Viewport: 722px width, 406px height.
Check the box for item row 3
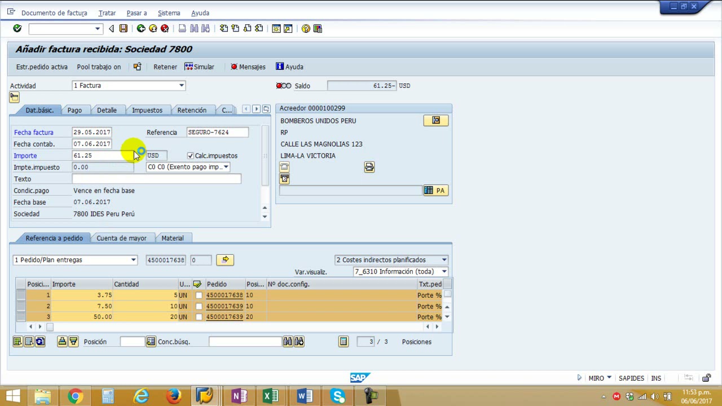pyautogui.click(x=199, y=317)
